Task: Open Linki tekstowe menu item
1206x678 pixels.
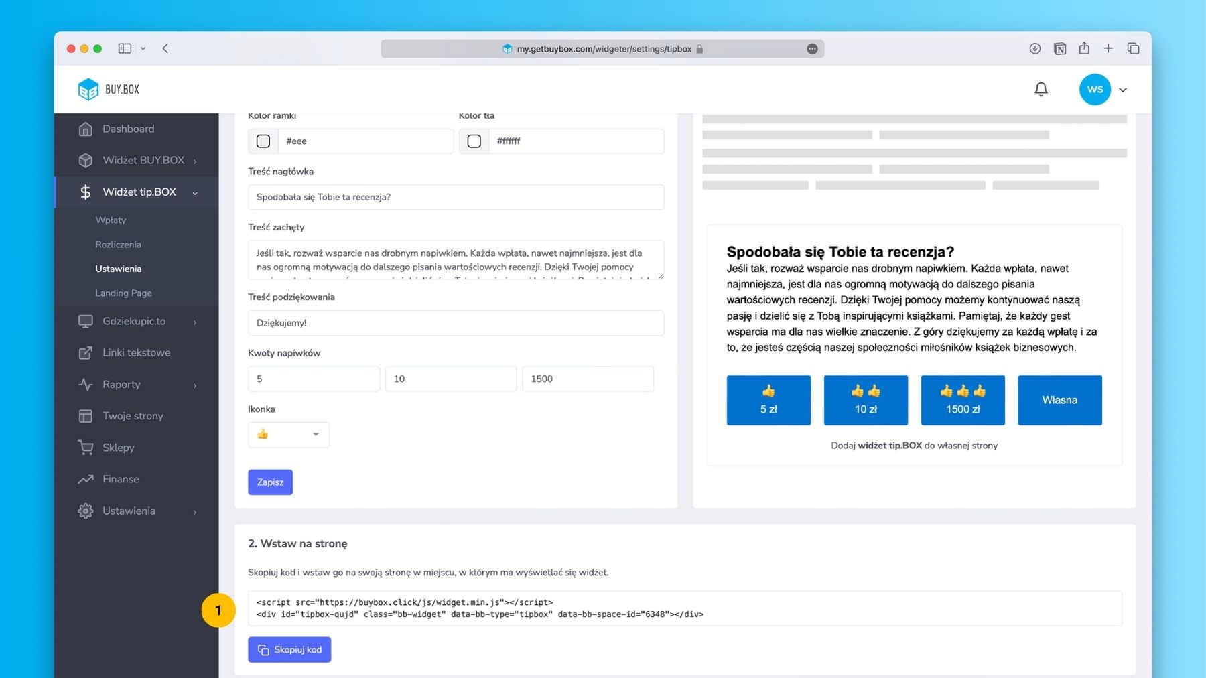Action: click(x=137, y=352)
